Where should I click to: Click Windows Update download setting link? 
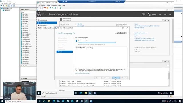(147, 26)
